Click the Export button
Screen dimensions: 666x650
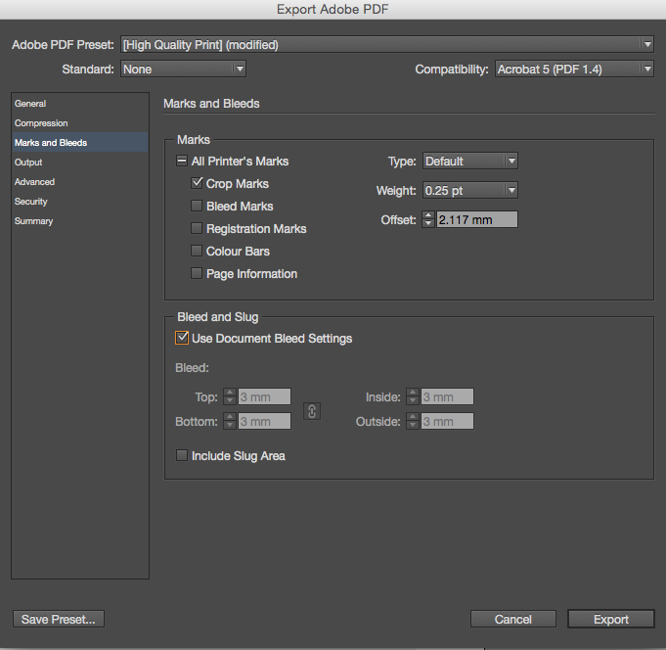[x=611, y=619]
